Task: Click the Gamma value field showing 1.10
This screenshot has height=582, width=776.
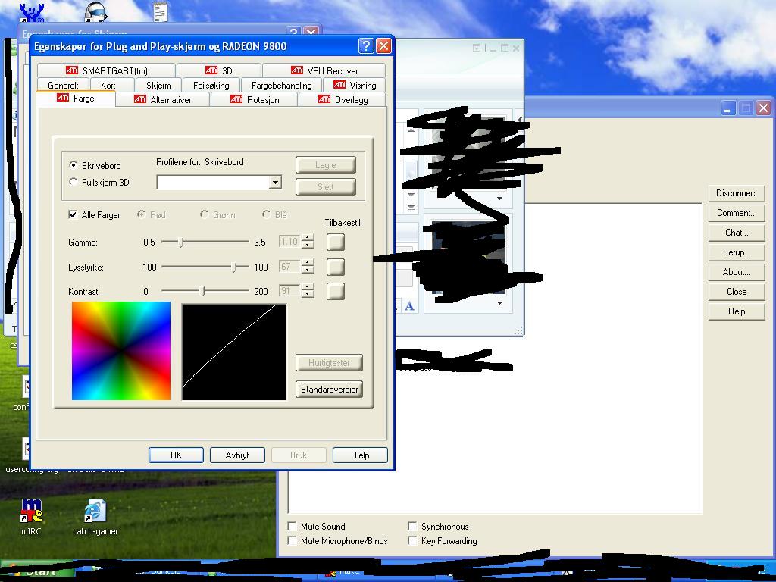Action: 290,242
